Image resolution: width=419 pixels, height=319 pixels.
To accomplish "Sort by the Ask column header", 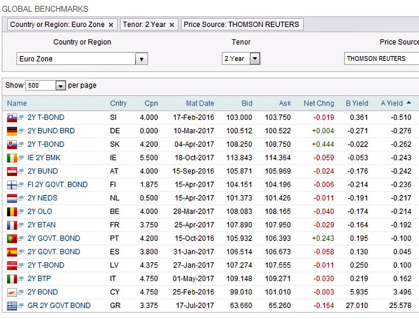I will pos(285,103).
